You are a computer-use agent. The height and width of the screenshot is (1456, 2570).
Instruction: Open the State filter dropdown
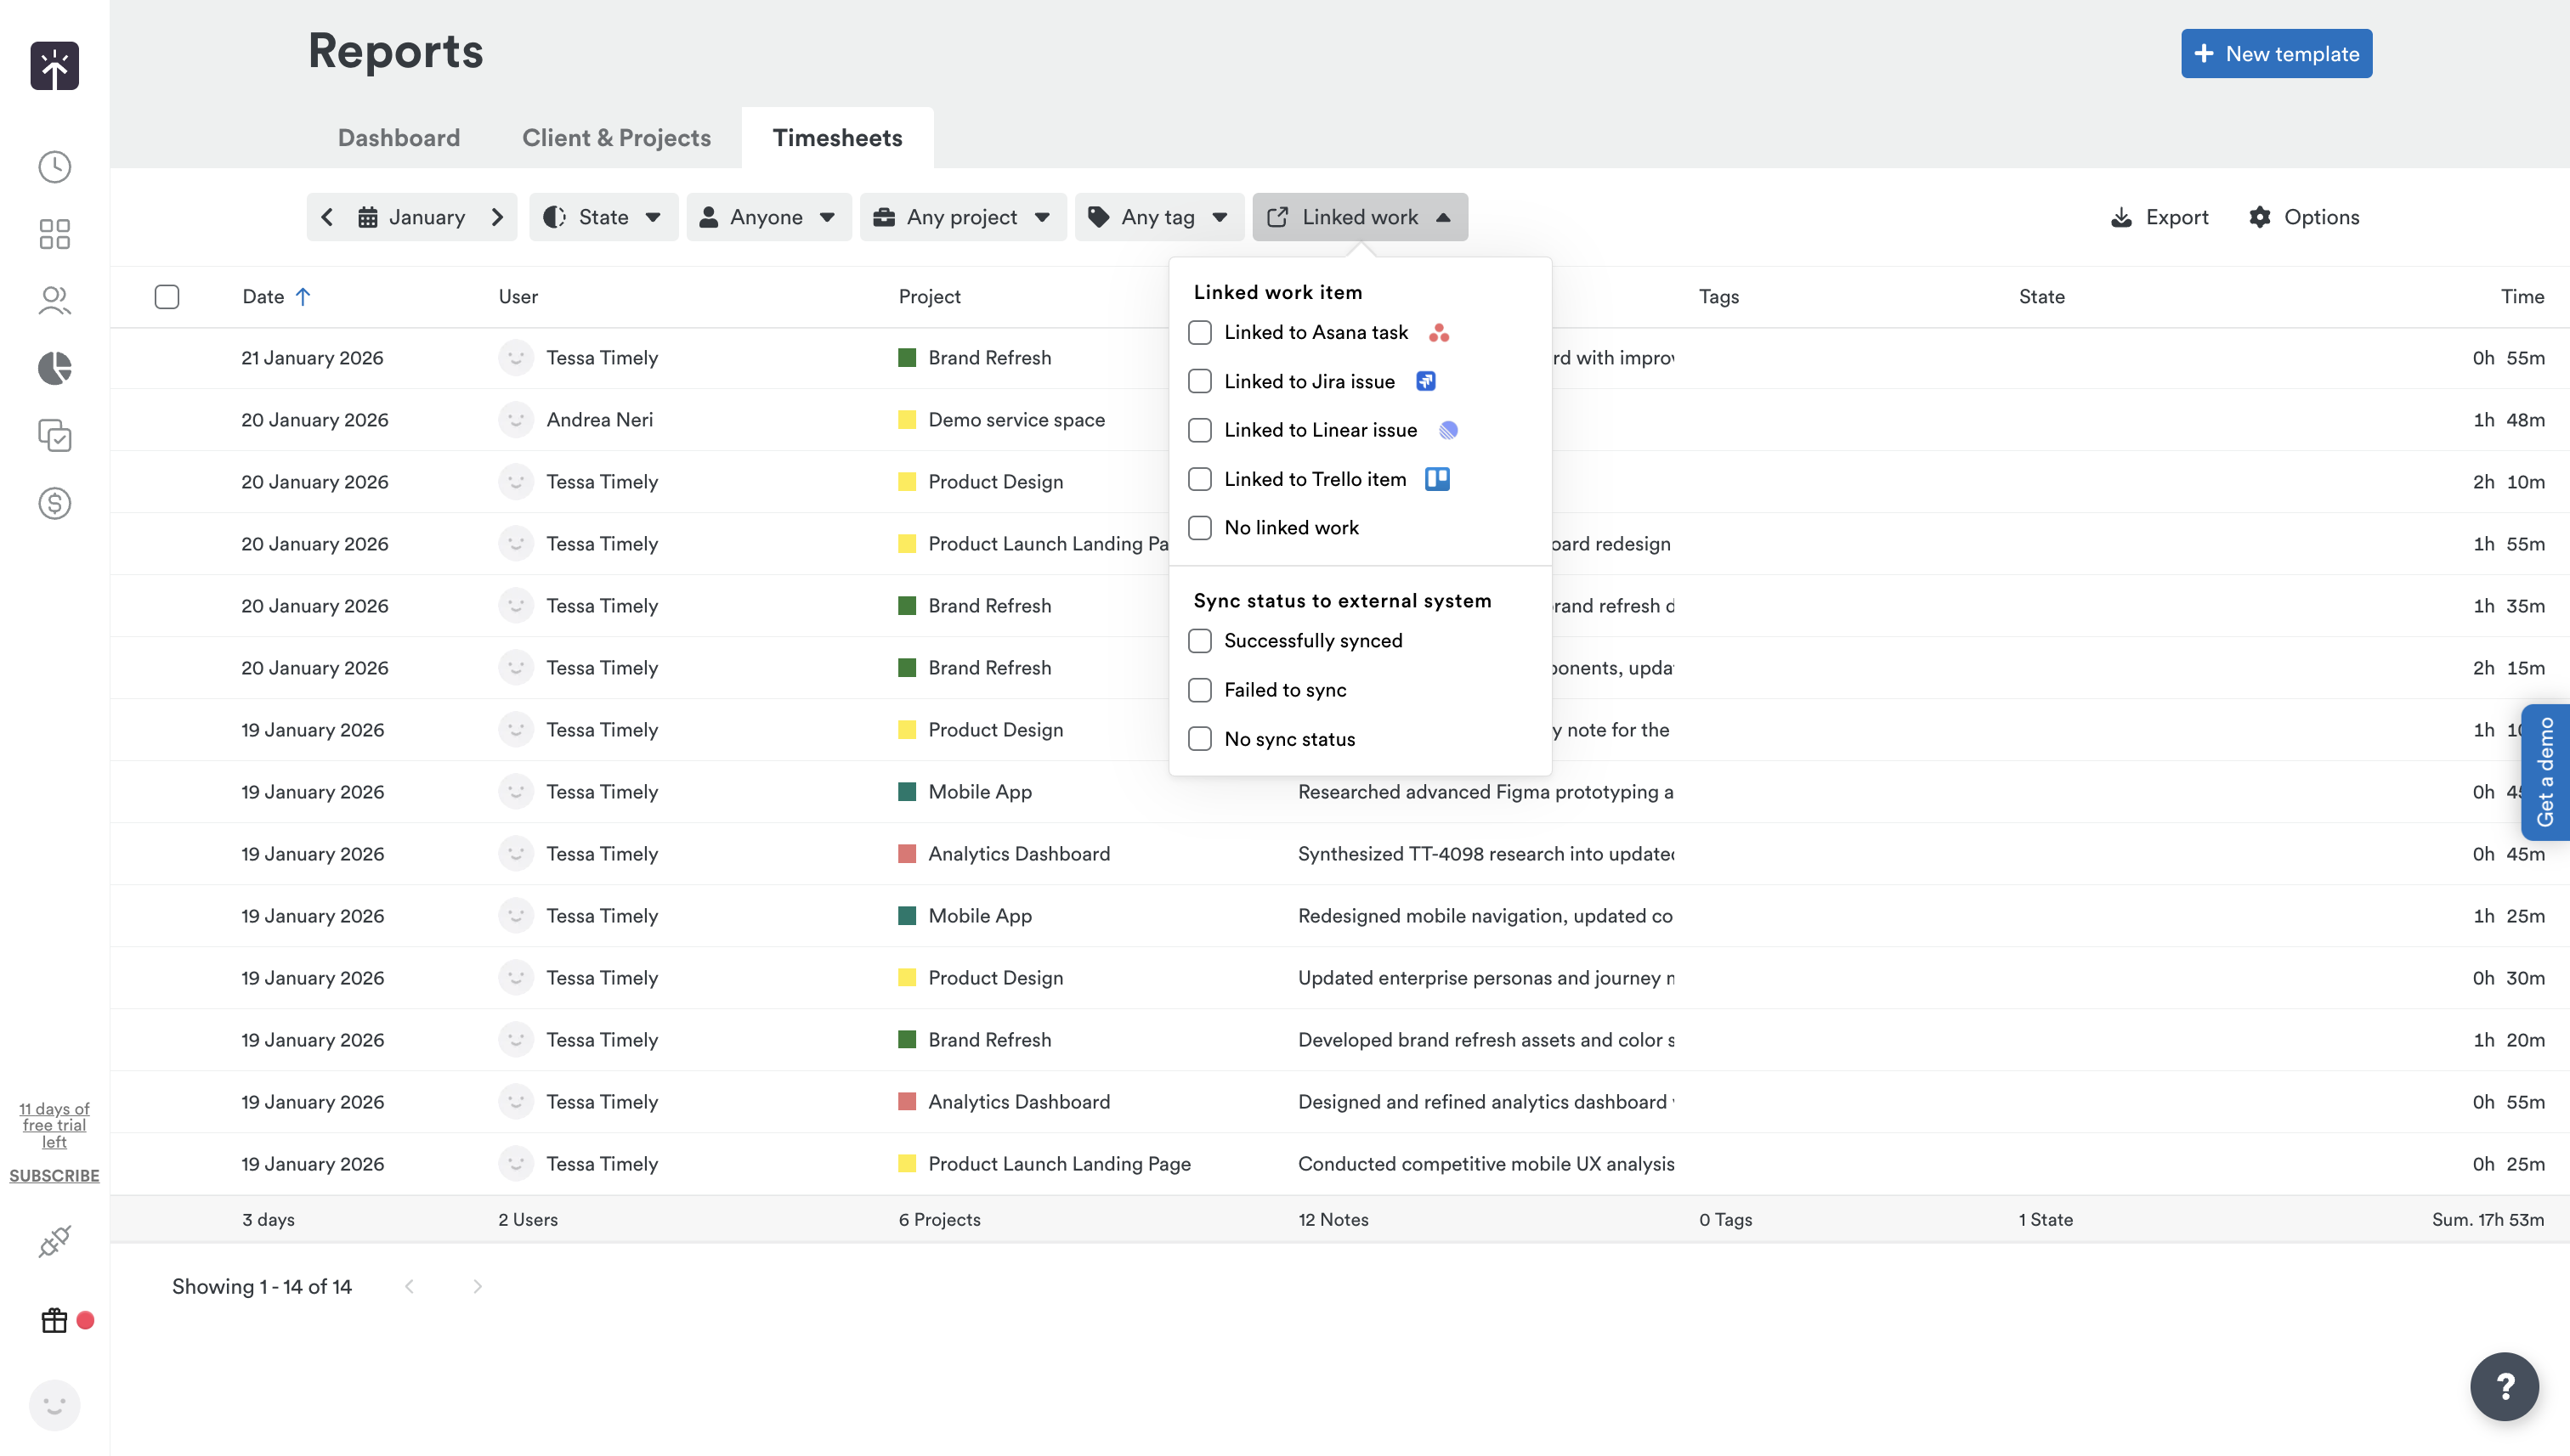point(603,217)
